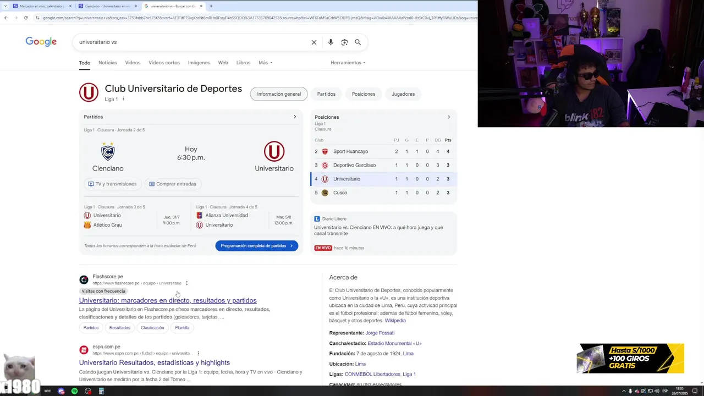Screen dimensions: 704x396
Task: Switch to the Imágenes tab
Action: 199,63
